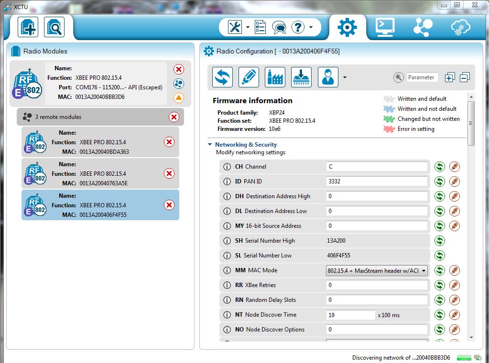This screenshot has height=363, width=489.
Task: Open the MAC Mode dropdown
Action: pyautogui.click(x=377, y=270)
